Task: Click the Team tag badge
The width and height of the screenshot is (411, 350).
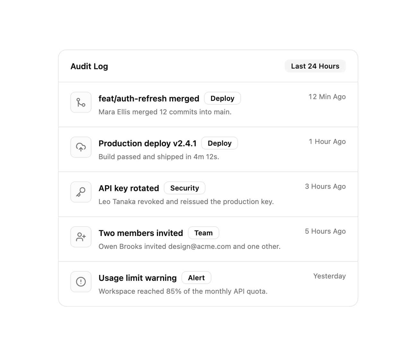Action: 204,233
